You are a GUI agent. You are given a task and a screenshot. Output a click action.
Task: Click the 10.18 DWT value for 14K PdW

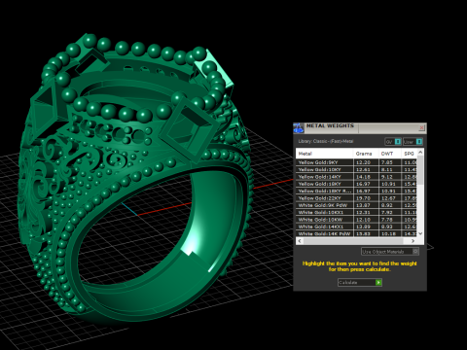pyautogui.click(x=388, y=233)
